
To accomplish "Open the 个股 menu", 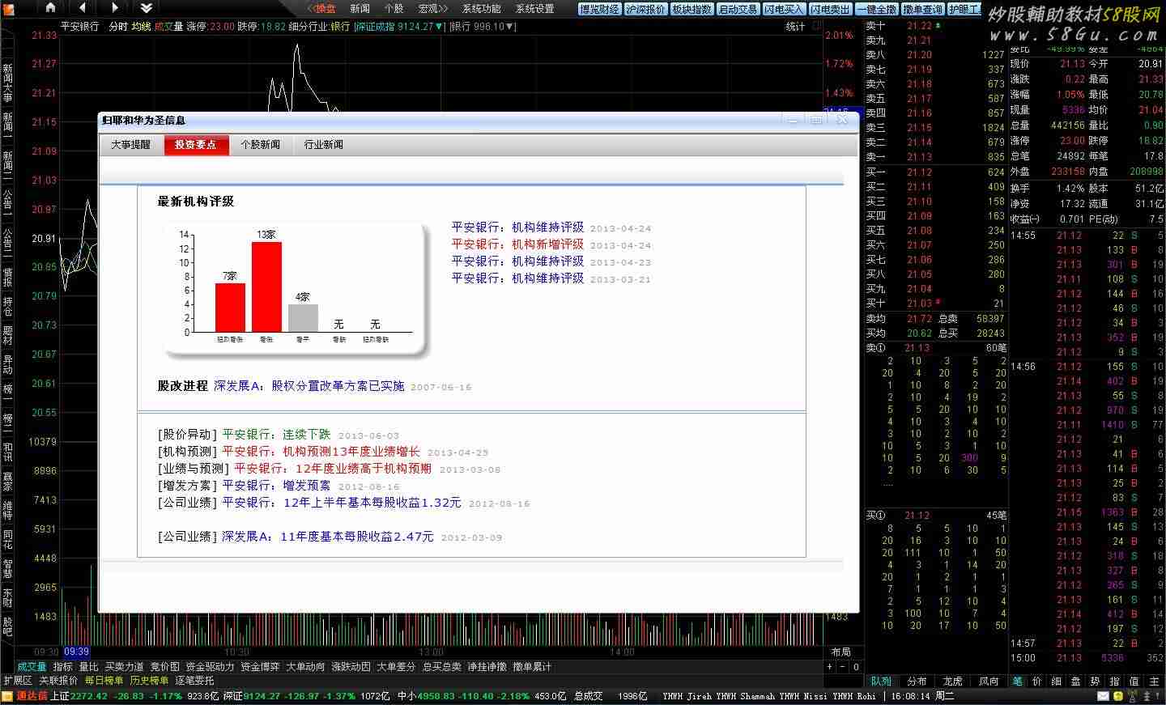I will coord(394,9).
